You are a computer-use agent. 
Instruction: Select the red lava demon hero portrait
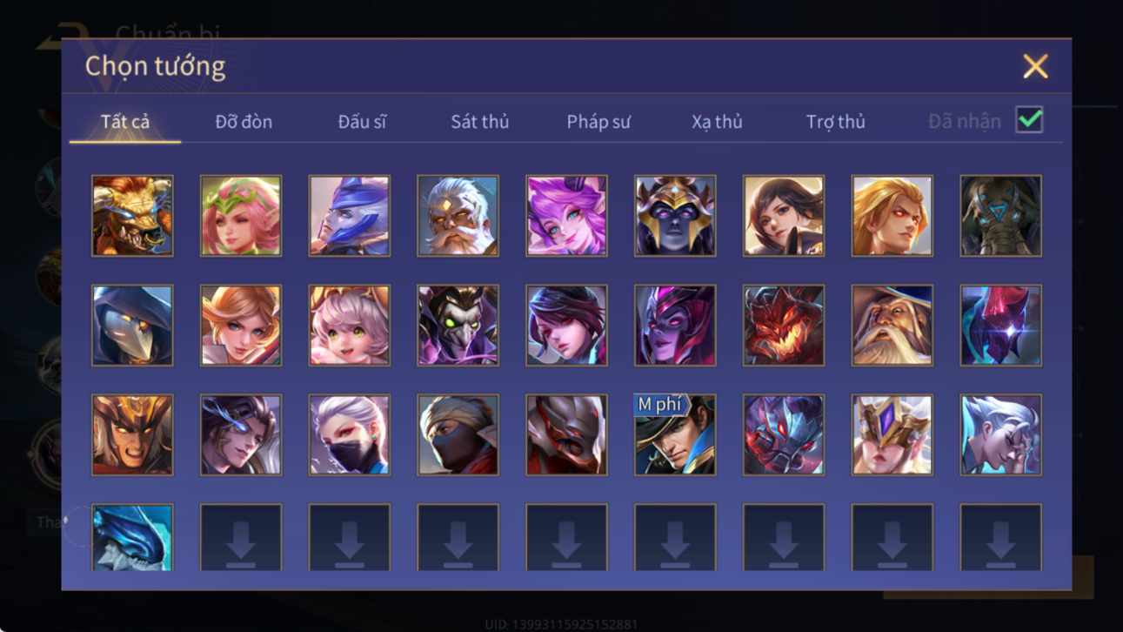point(784,326)
